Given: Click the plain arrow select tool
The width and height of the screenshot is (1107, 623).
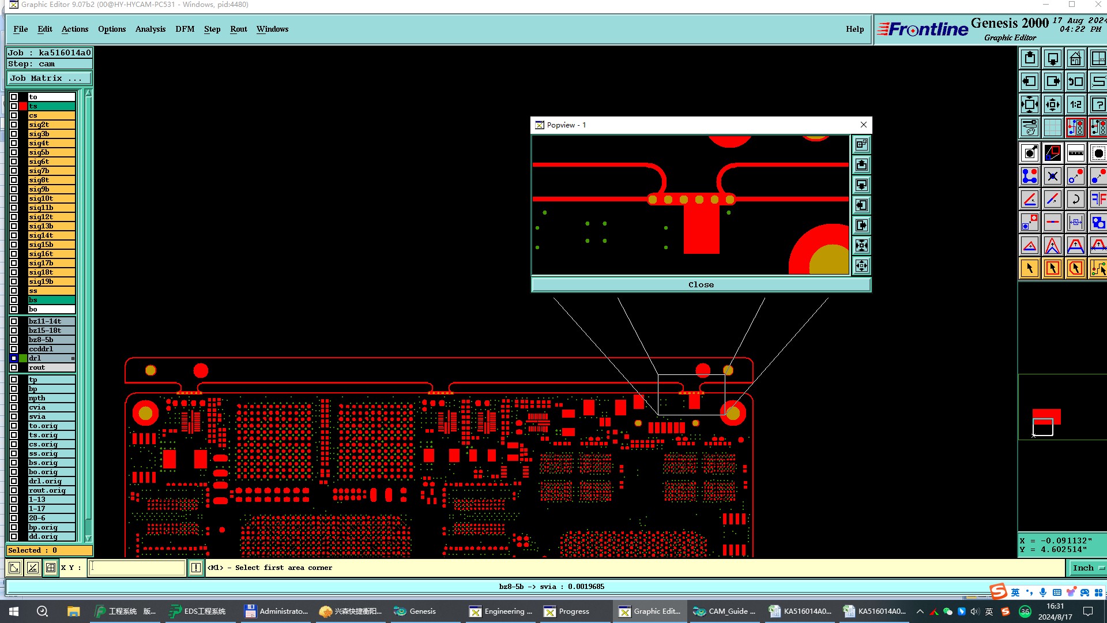Looking at the screenshot, I should (1030, 268).
